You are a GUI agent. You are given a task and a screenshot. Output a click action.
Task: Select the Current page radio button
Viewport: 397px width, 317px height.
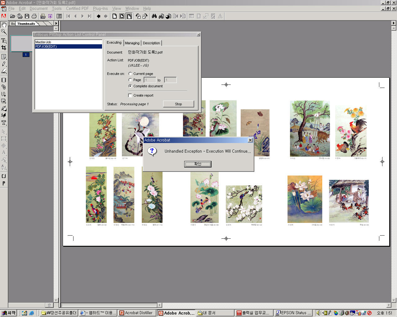click(x=130, y=74)
